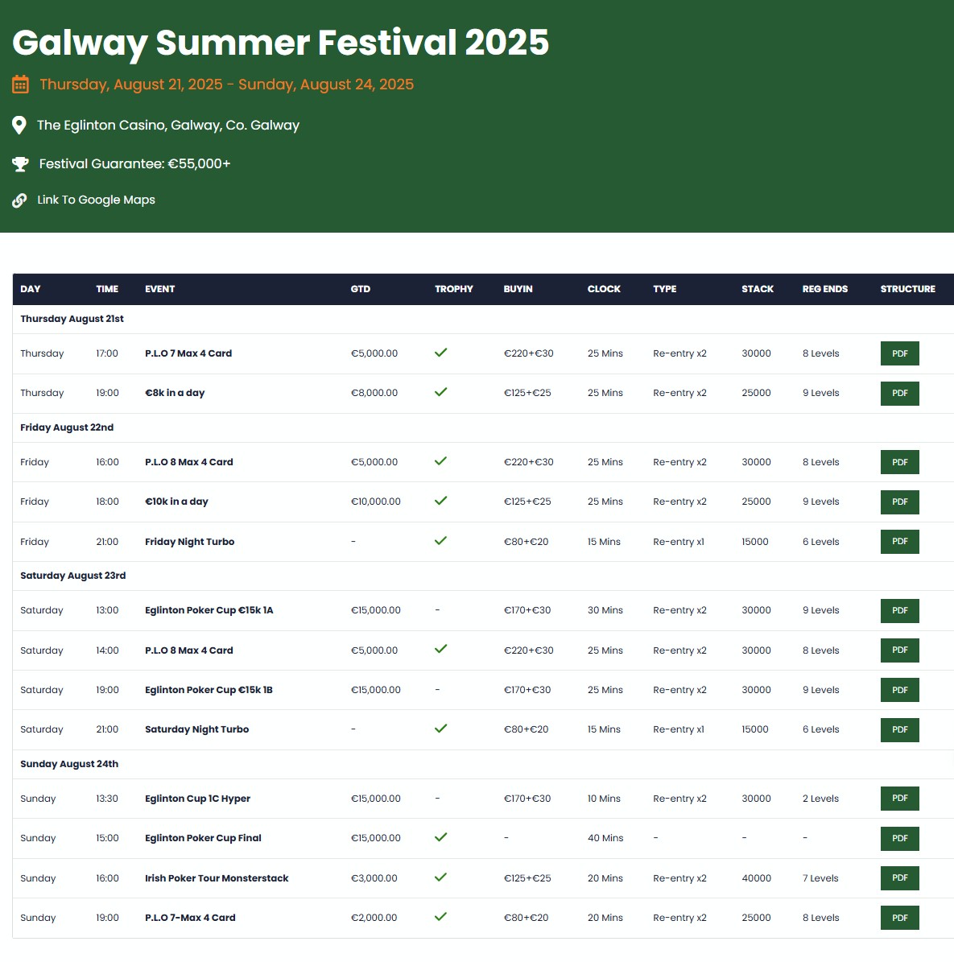Viewport: 954px width, 962px height.
Task: Open Link To Google Maps
Action: [x=96, y=200]
